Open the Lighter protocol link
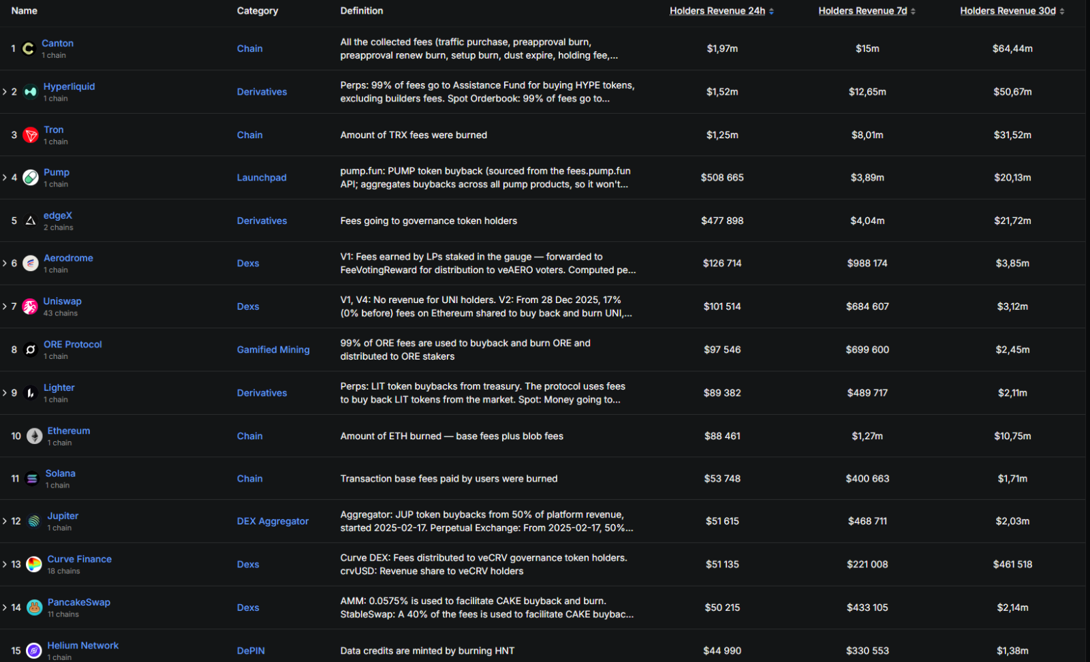This screenshot has width=1090, height=662. [x=59, y=388]
